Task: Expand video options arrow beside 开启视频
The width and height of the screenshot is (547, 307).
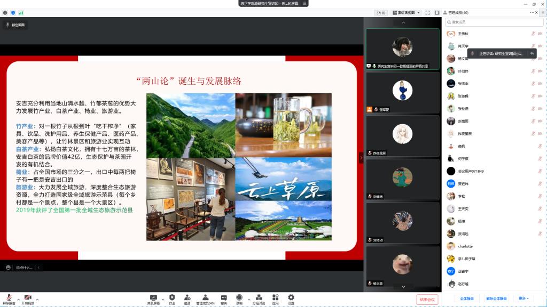Action: click(37, 300)
